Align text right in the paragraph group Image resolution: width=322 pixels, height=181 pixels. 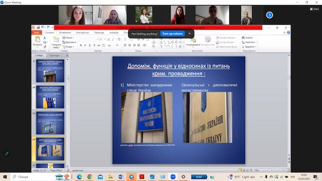point(134,45)
